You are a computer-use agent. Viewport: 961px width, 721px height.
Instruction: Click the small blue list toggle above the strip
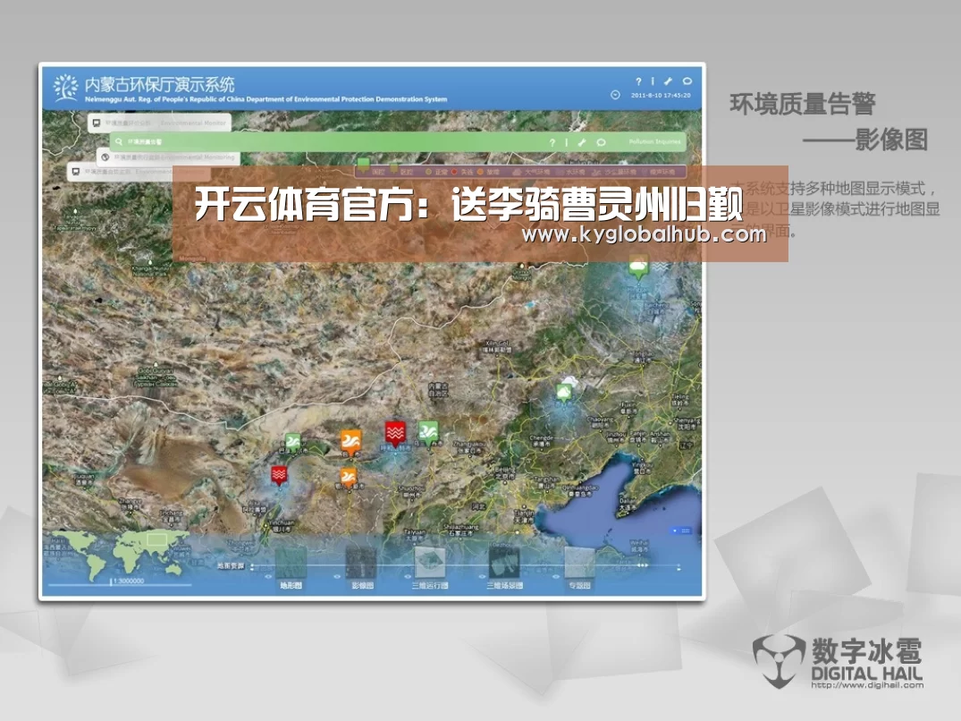(x=681, y=531)
